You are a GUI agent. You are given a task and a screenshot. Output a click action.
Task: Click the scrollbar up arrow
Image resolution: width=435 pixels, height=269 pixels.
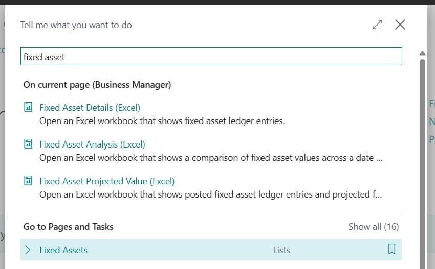coord(422,53)
